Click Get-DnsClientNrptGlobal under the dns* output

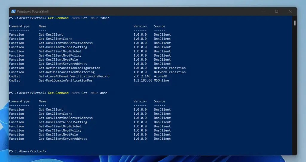click(x=60, y=126)
